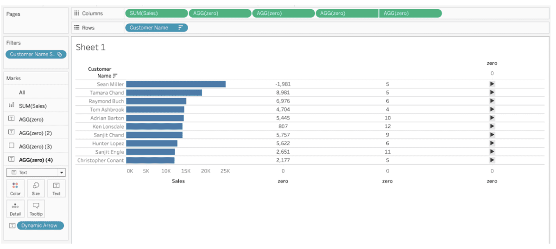Select AGG(zero) (4) marks section

click(36, 159)
